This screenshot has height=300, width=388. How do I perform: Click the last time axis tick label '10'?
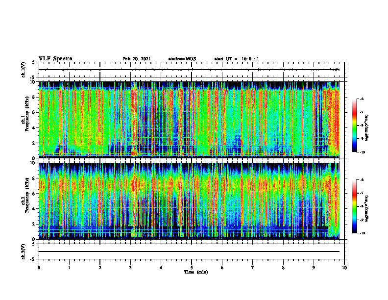click(x=344, y=268)
